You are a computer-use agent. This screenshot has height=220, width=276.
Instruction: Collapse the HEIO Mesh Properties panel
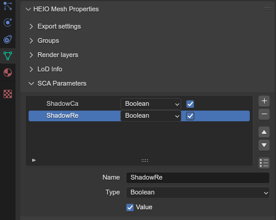[28, 9]
